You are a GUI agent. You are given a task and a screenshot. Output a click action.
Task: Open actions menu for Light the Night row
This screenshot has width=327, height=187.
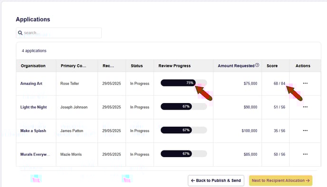click(x=305, y=107)
